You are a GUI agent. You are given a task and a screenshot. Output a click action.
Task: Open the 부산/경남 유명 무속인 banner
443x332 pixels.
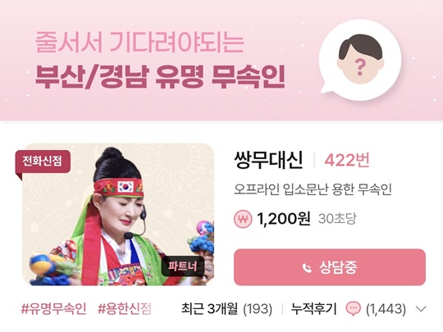pyautogui.click(x=160, y=76)
